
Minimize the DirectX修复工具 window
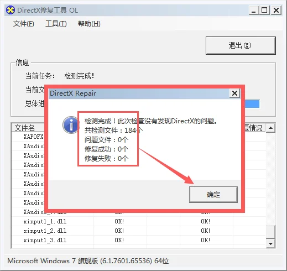[254, 10]
